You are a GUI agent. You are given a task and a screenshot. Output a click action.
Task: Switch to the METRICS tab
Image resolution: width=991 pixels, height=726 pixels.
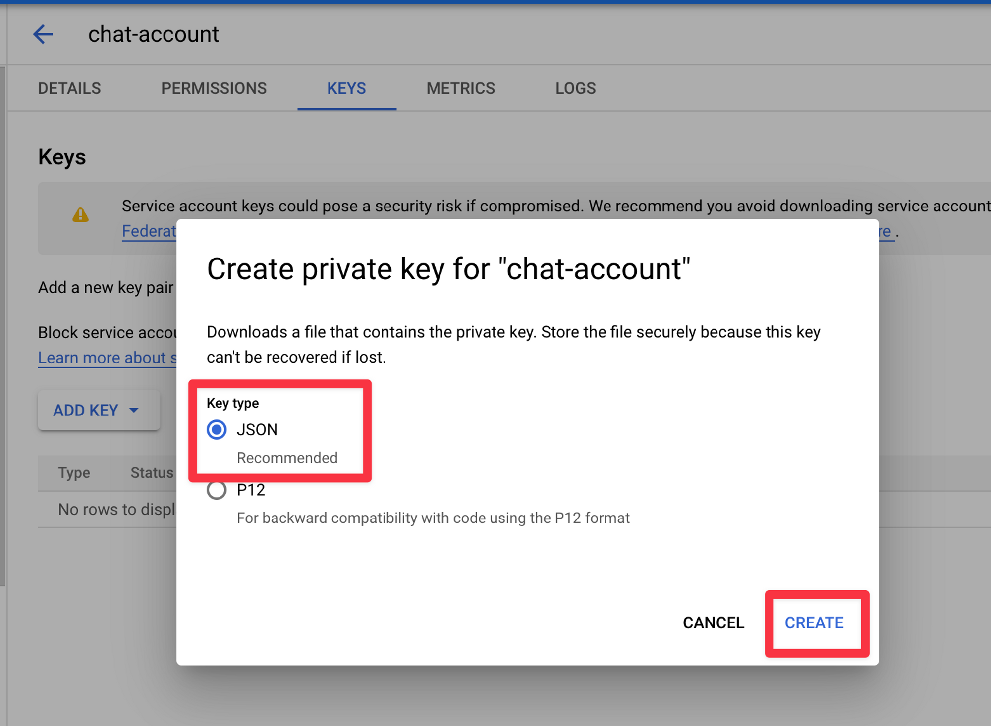[x=460, y=88]
